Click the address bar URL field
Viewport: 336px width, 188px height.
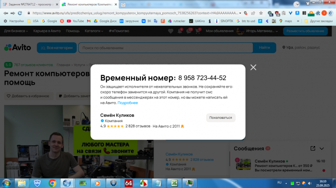coord(135,13)
